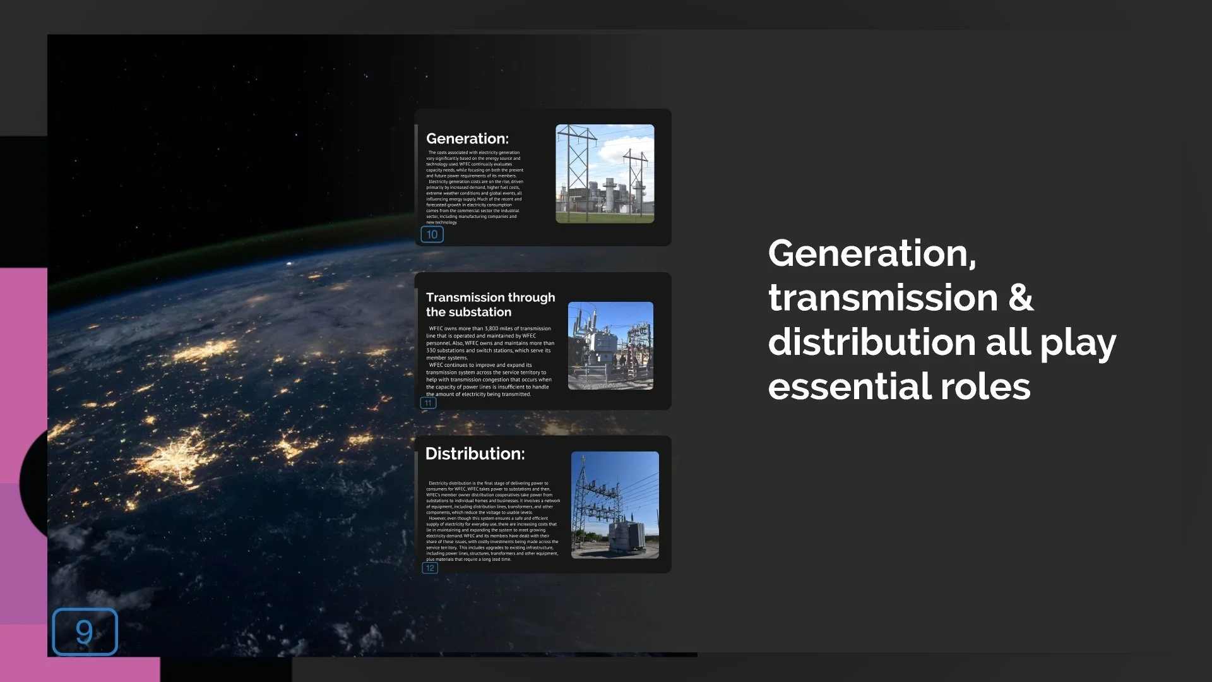The width and height of the screenshot is (1212, 682).
Task: Click the number 11 badge on Transmission card
Action: [428, 403]
